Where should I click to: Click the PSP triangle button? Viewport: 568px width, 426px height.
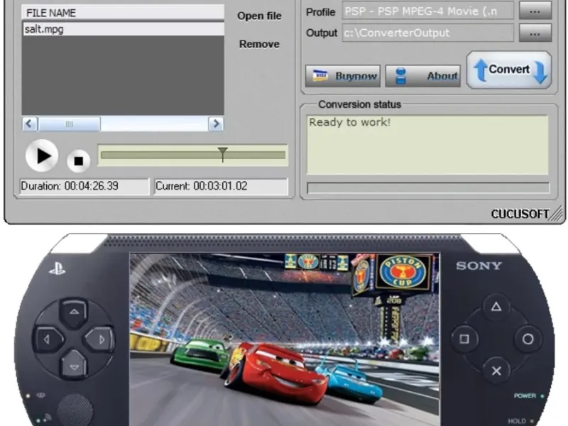pos(496,307)
